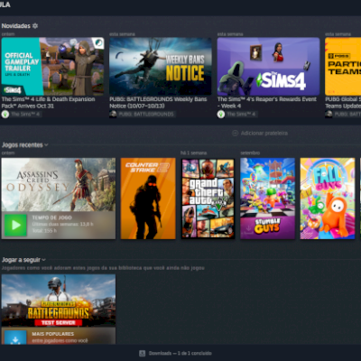Click The Sims 4 avatar under Reaper's Rewards news

point(221,115)
